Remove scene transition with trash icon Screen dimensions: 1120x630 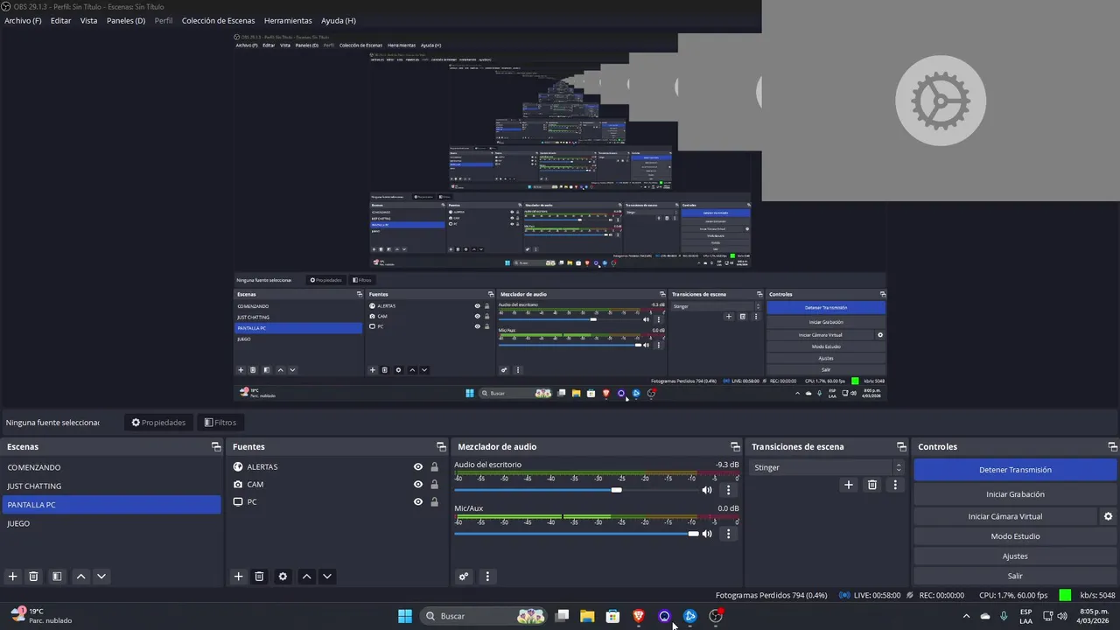[x=872, y=485]
